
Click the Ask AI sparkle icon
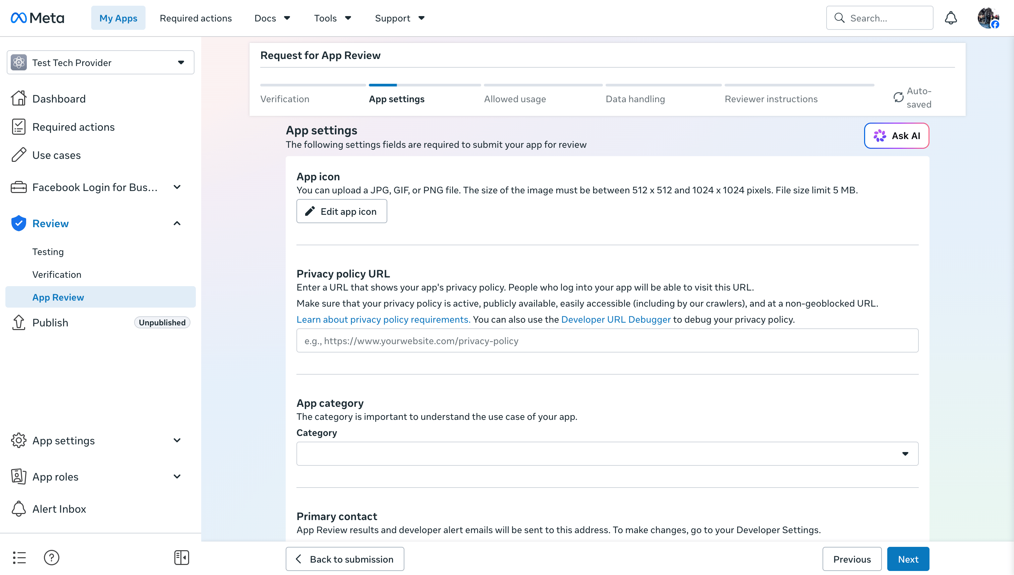click(x=879, y=135)
